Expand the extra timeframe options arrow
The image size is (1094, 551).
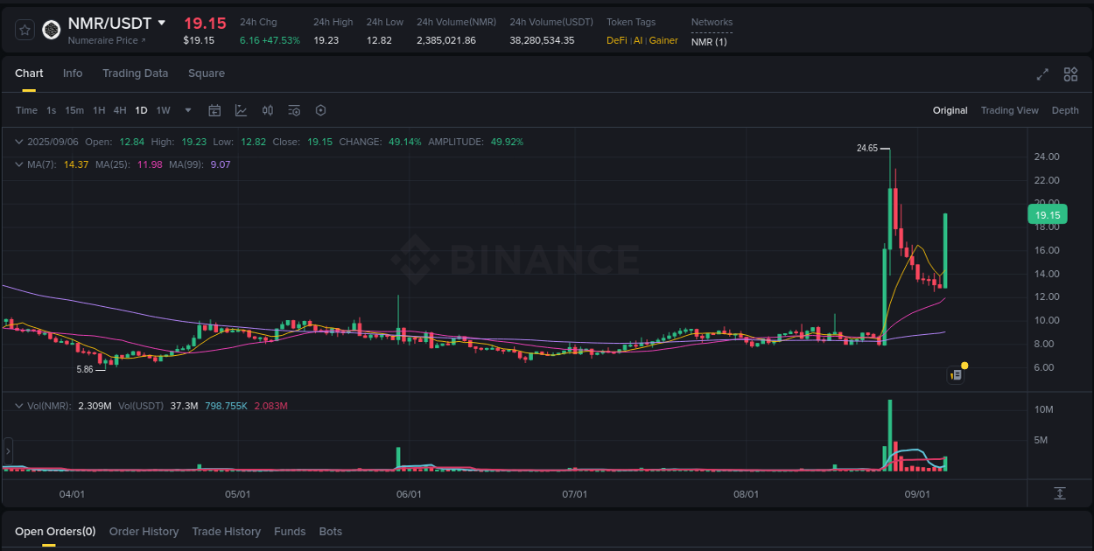point(187,110)
